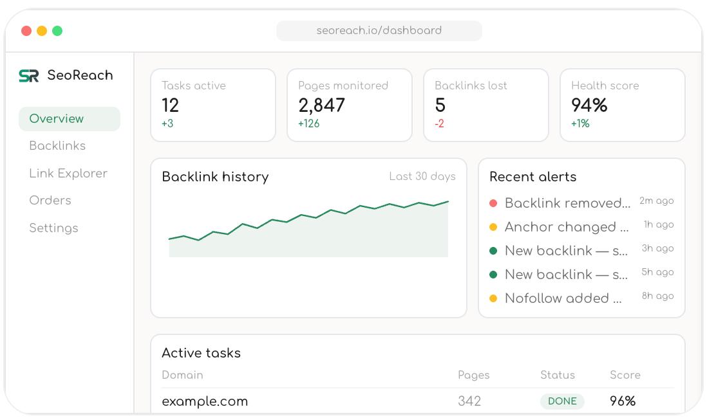Viewport: 707px width, 418px height.
Task: Open the Anchor changed alert
Action: [x=581, y=227]
